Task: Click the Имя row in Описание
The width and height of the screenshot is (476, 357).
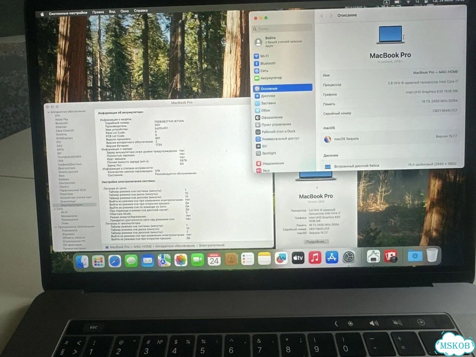Action: click(390, 74)
